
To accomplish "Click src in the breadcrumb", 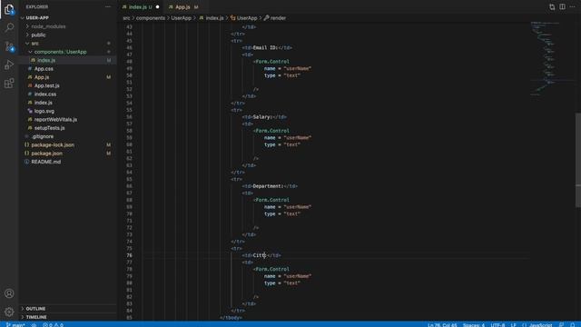I will 126,18.
